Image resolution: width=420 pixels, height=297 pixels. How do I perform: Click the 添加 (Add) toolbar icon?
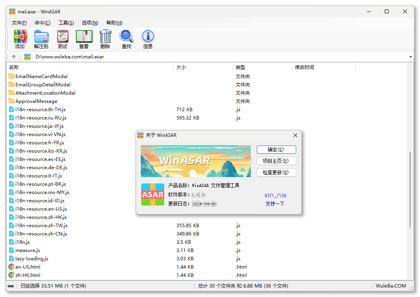[20, 39]
